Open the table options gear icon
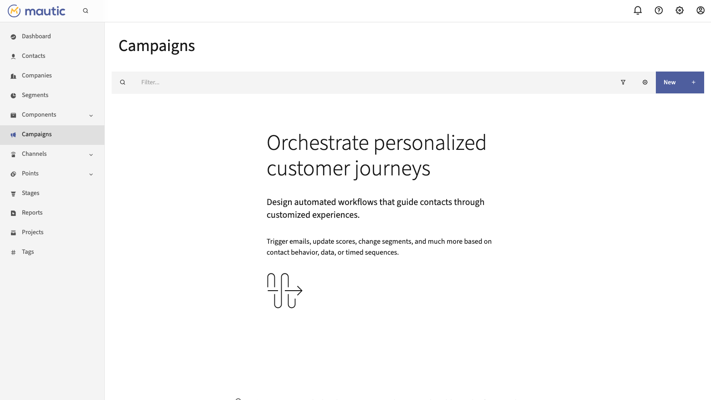 tap(645, 82)
